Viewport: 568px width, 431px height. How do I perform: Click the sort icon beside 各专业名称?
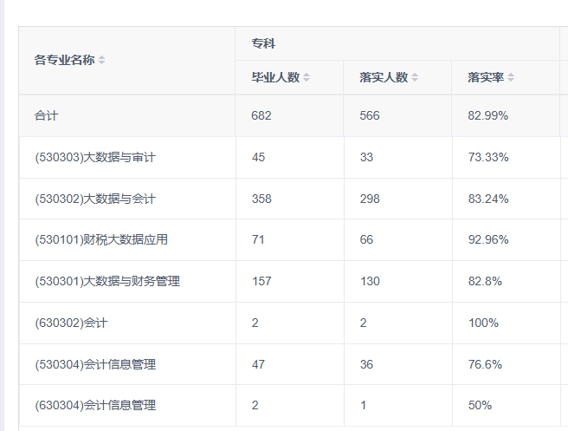tap(102, 61)
